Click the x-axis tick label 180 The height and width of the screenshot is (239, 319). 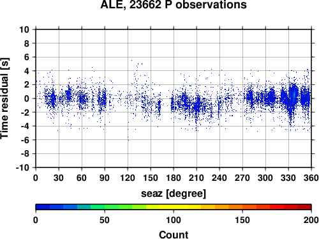pyautogui.click(x=174, y=178)
